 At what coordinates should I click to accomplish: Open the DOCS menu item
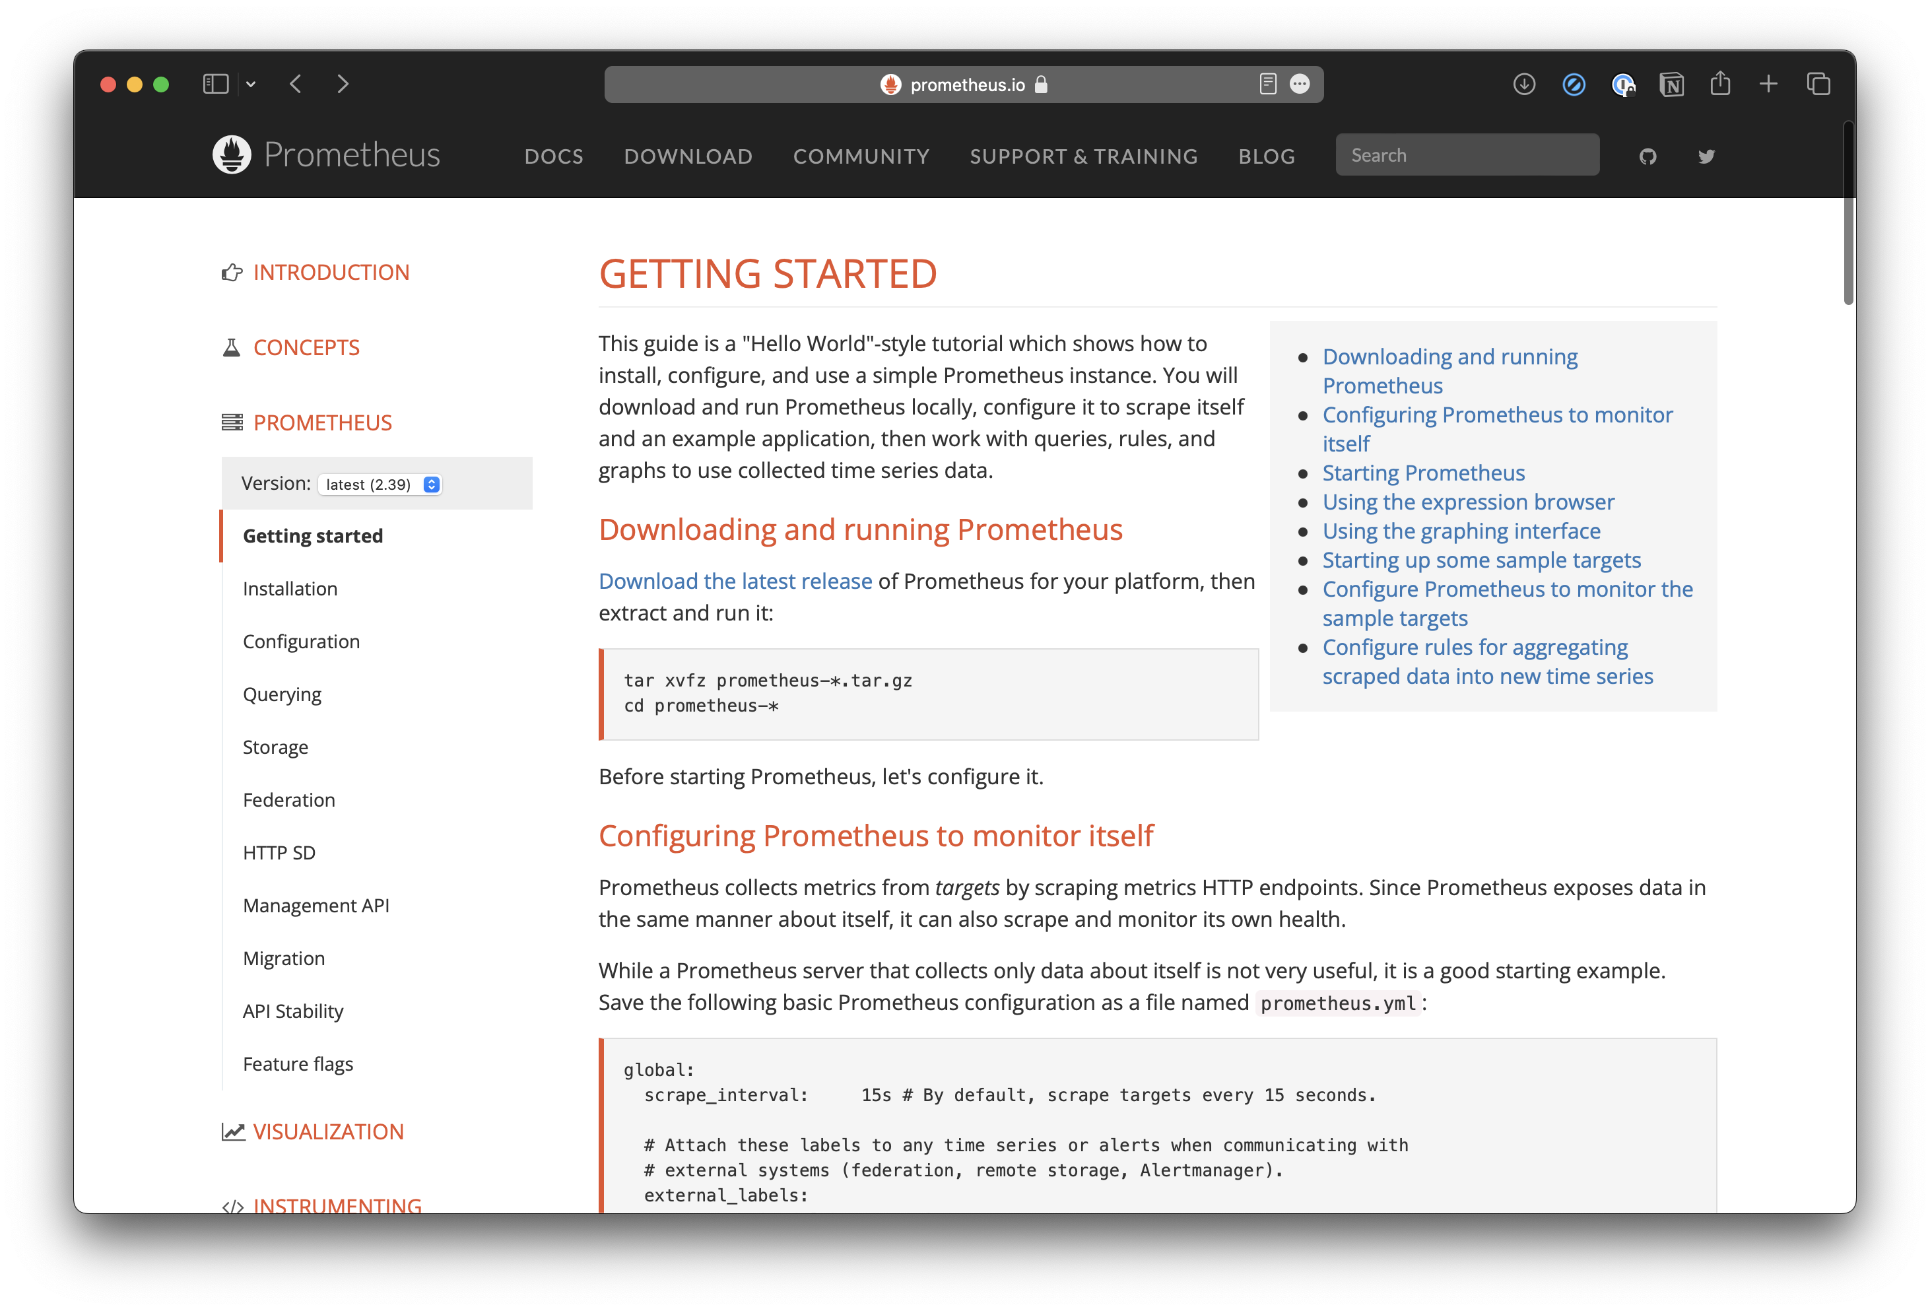tap(554, 156)
